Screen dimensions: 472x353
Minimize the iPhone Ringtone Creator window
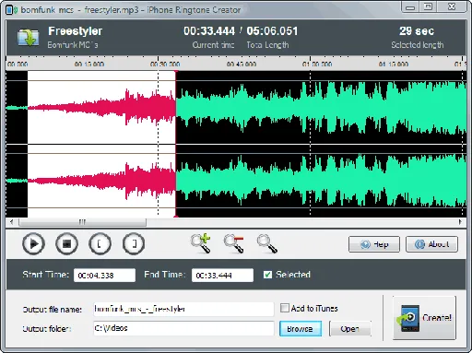410,6
